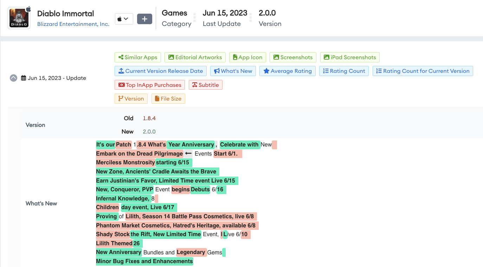Click the Jun 15, 2023 Last Update header text
Image resolution: width=483 pixels, height=267 pixels.
(x=225, y=13)
